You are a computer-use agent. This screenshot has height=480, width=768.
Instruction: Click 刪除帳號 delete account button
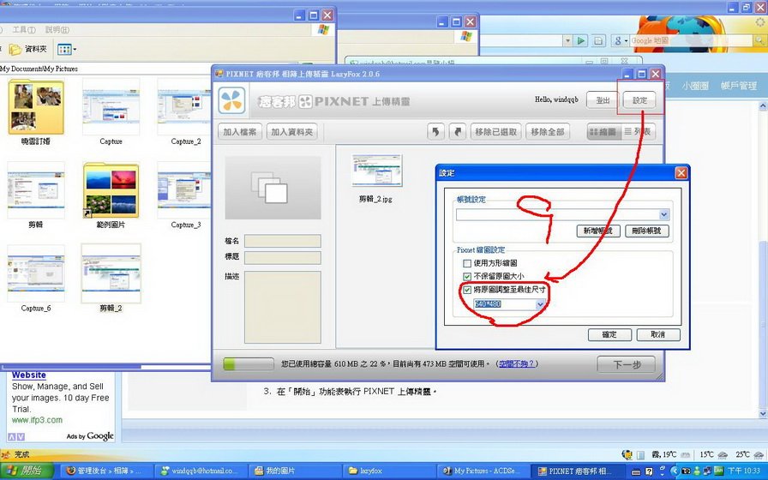click(x=646, y=231)
